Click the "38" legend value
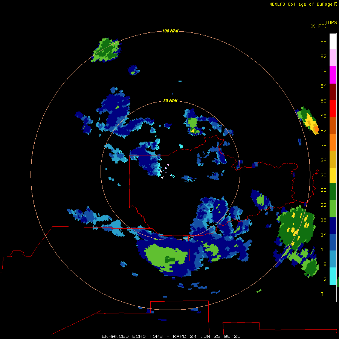The image size is (339, 339). 324,146
